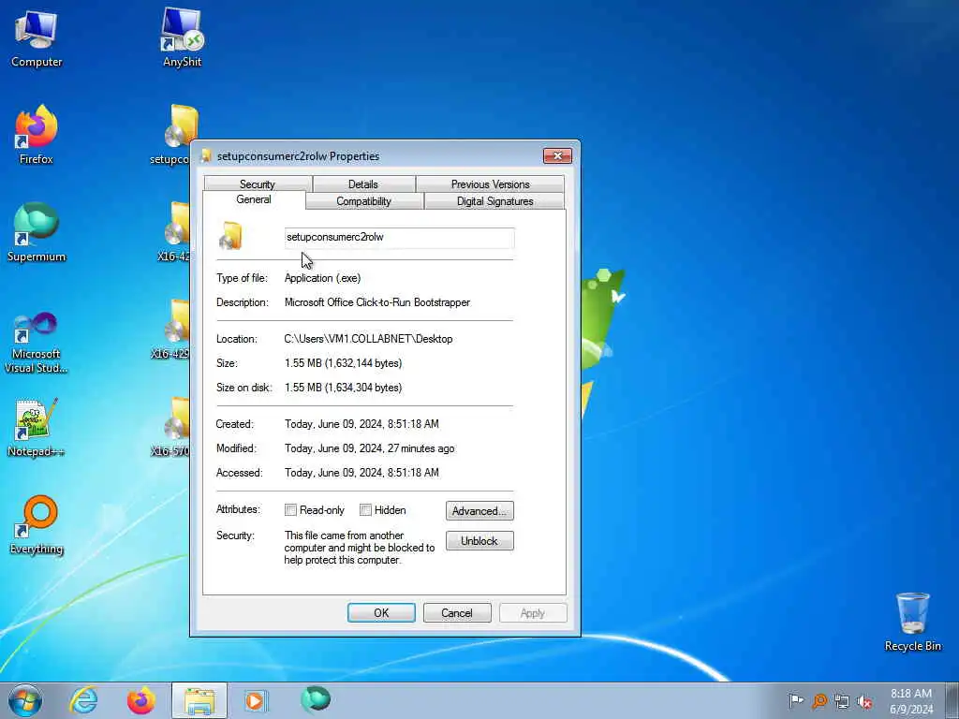
Task: Select the Firefox desktop shortcut
Action: click(x=37, y=135)
